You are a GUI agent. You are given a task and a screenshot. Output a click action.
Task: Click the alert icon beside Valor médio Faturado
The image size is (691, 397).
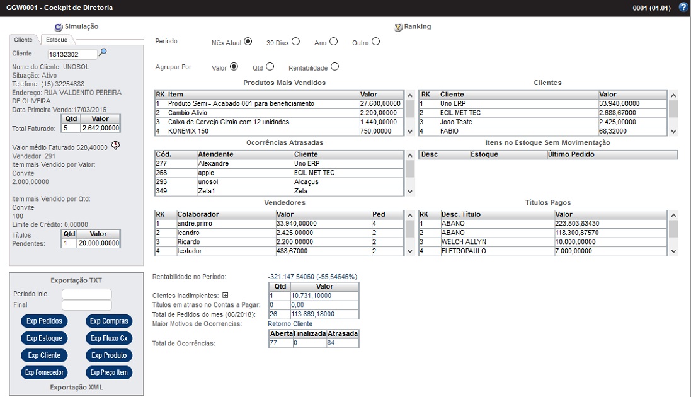115,146
